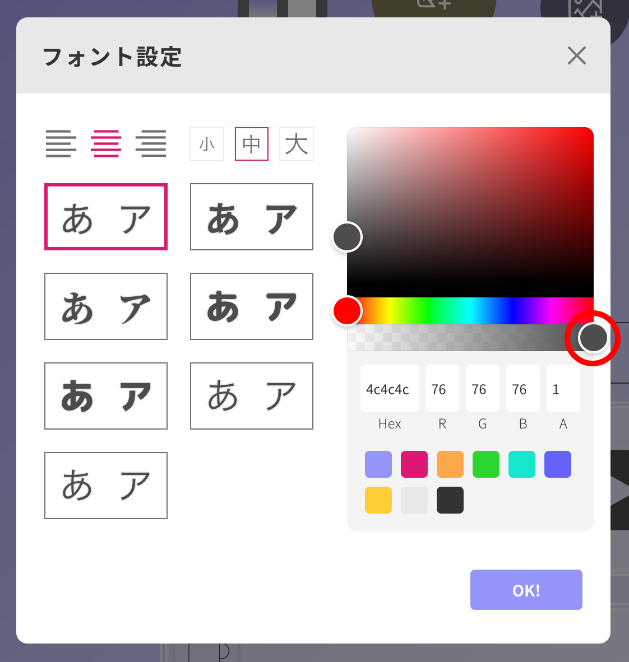The height and width of the screenshot is (662, 629).
Task: Pick the blue-violet preset color swatch
Action: [x=558, y=464]
